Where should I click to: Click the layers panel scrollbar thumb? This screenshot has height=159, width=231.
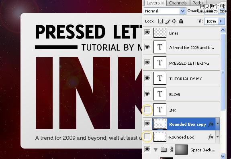[223, 72]
